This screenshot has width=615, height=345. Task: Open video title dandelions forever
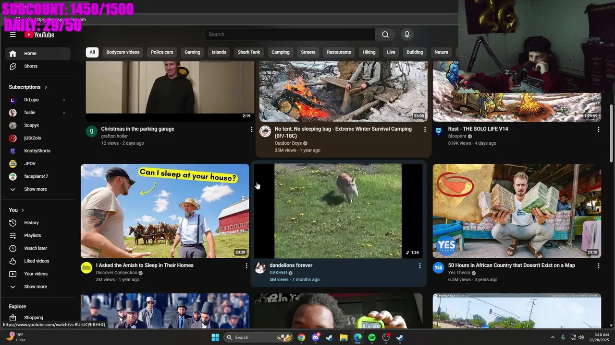[x=291, y=265]
